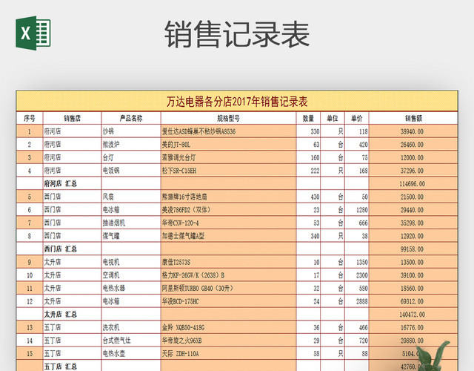Click the model cell 美凌786FD2（双体）
Image resolution: width=474 pixels, height=371 pixels.
click(x=228, y=209)
